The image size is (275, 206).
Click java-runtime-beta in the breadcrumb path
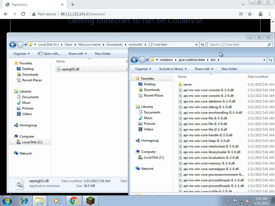pyautogui.click(x=191, y=60)
